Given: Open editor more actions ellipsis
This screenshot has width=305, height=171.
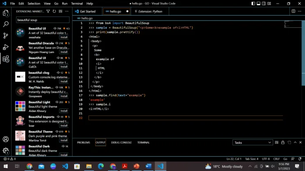Looking at the screenshot, I should click(x=300, y=11).
